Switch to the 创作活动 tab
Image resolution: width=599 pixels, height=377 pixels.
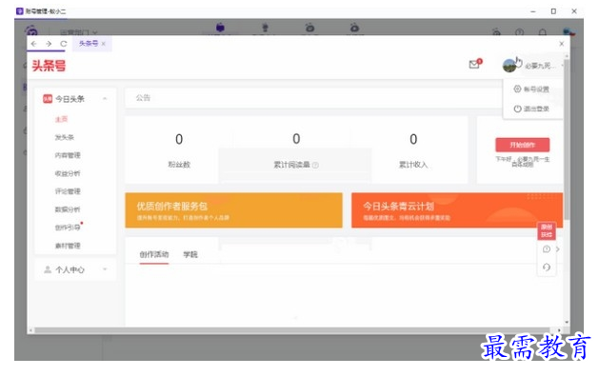154,254
